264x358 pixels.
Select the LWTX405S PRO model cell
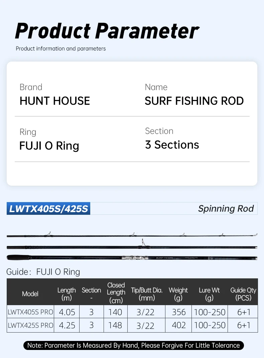pyautogui.click(x=30, y=312)
